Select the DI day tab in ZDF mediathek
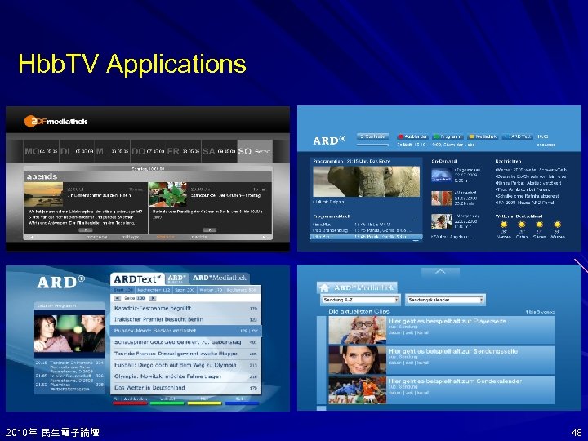 [x=77, y=151]
